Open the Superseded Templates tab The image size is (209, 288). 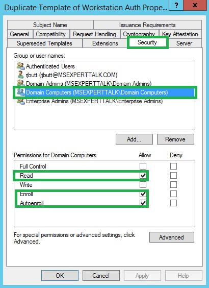[x=44, y=43]
